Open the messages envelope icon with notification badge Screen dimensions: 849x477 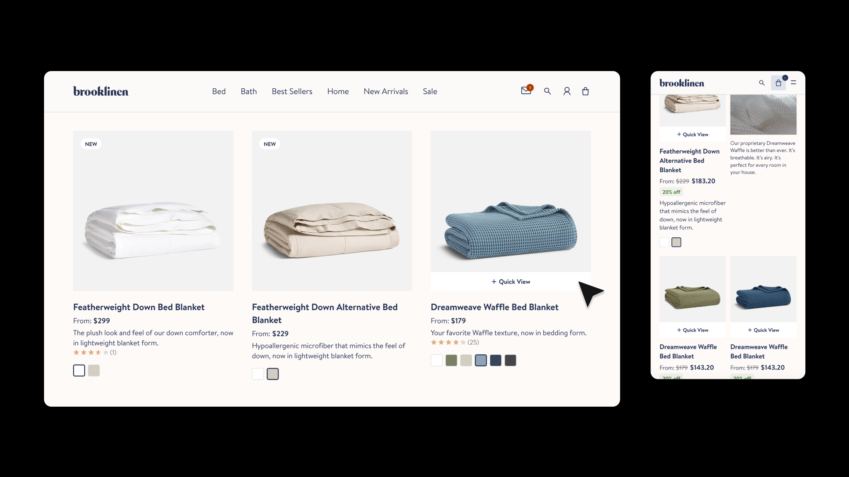526,90
